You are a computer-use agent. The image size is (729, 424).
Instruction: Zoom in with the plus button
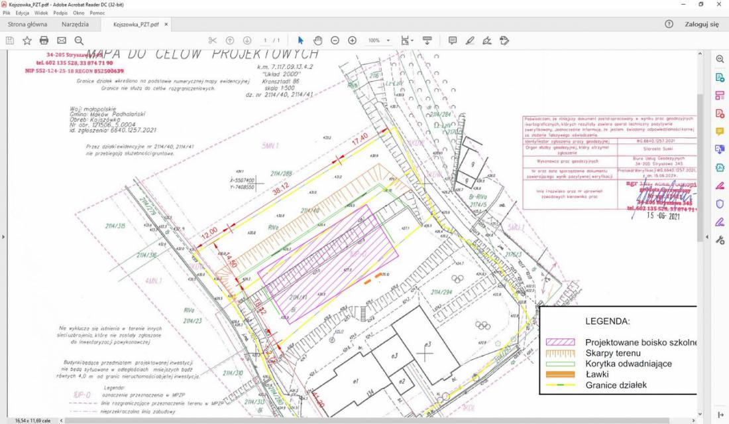352,40
